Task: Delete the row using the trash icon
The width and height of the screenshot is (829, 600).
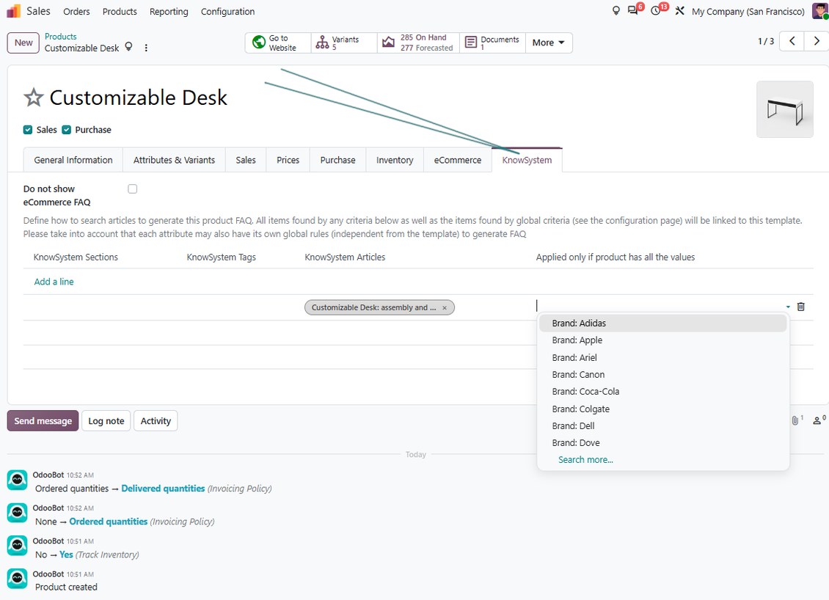Action: 801,307
